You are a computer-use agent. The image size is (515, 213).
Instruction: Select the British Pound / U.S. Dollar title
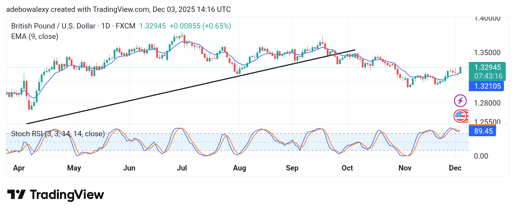tap(73, 26)
